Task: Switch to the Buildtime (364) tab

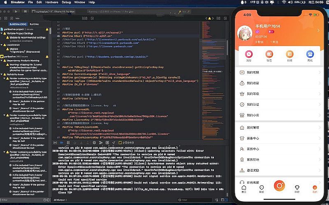Action: click(x=18, y=24)
